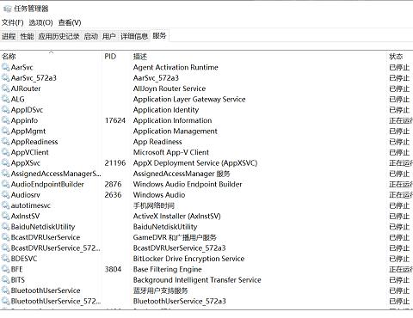This screenshot has height=318, width=413.
Task: Click the AssignedAccessManagerS... service icon
Action: (5, 174)
